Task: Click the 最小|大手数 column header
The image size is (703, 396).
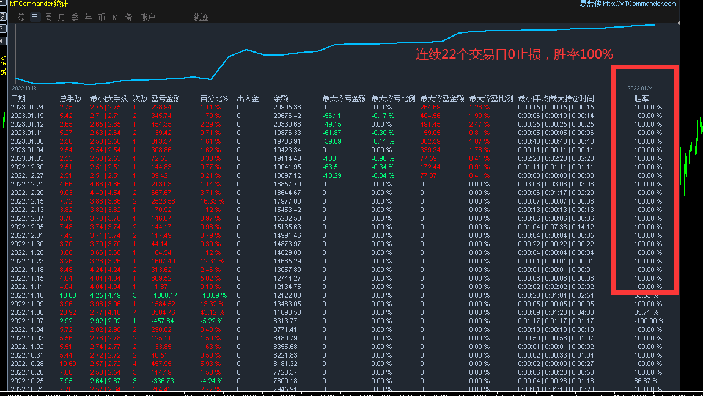Action: click(x=109, y=98)
